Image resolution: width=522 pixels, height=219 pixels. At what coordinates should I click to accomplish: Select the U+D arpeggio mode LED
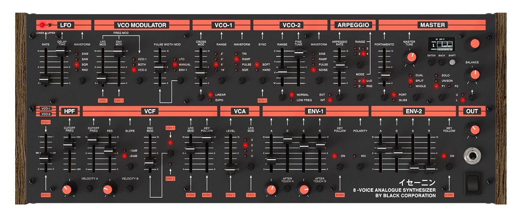tap(363, 81)
